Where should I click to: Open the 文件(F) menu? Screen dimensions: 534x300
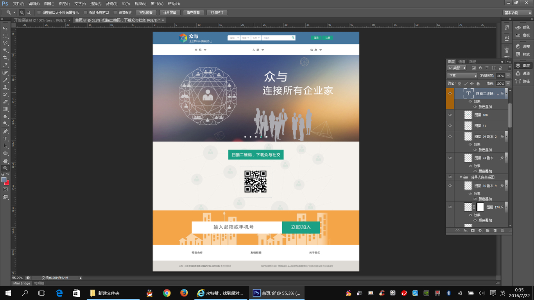(x=19, y=4)
